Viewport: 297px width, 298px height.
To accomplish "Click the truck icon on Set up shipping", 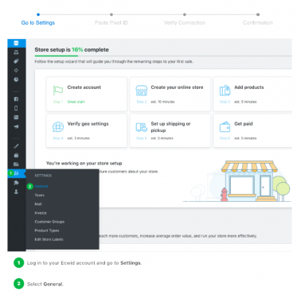I will [x=142, y=127].
